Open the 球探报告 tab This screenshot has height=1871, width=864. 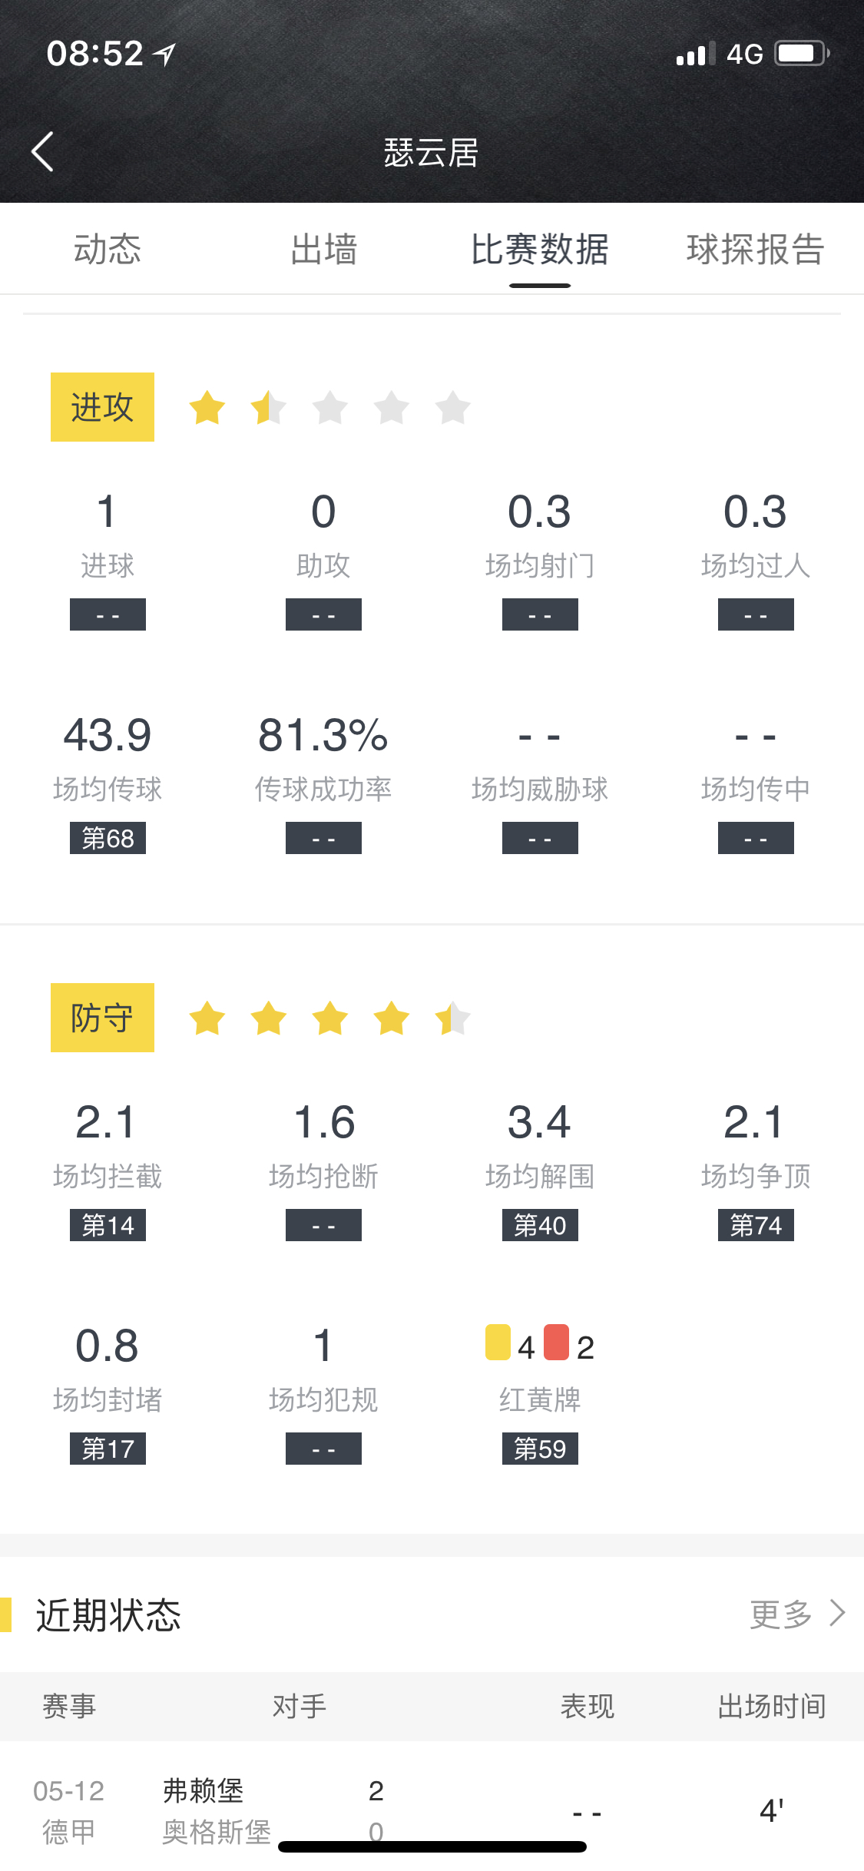click(x=755, y=250)
